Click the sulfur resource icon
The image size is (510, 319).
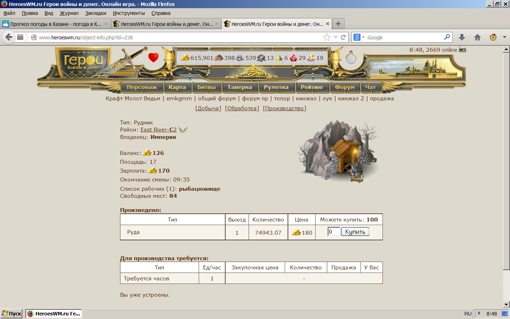pyautogui.click(x=279, y=58)
